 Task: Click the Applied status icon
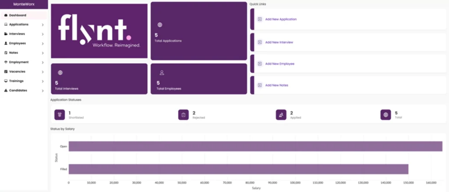(x=281, y=114)
